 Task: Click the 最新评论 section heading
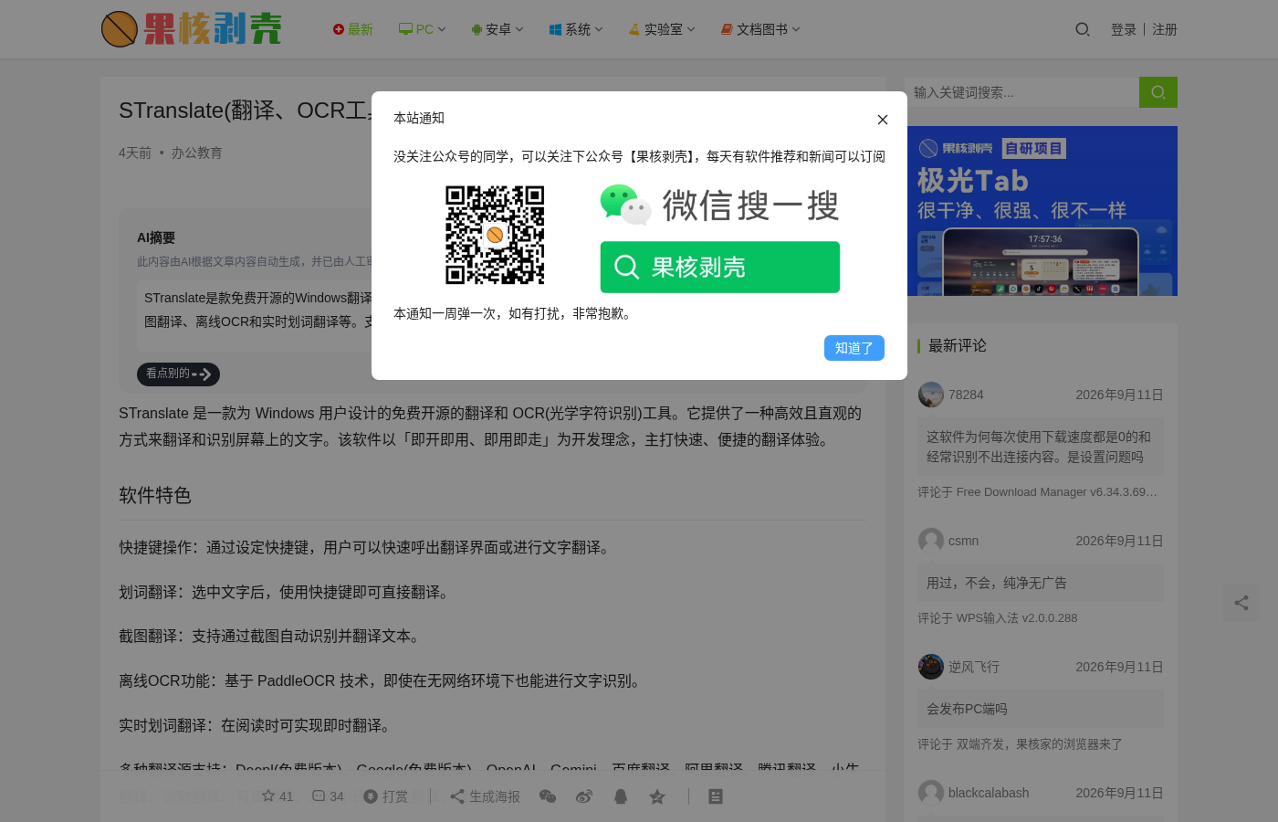(x=958, y=345)
